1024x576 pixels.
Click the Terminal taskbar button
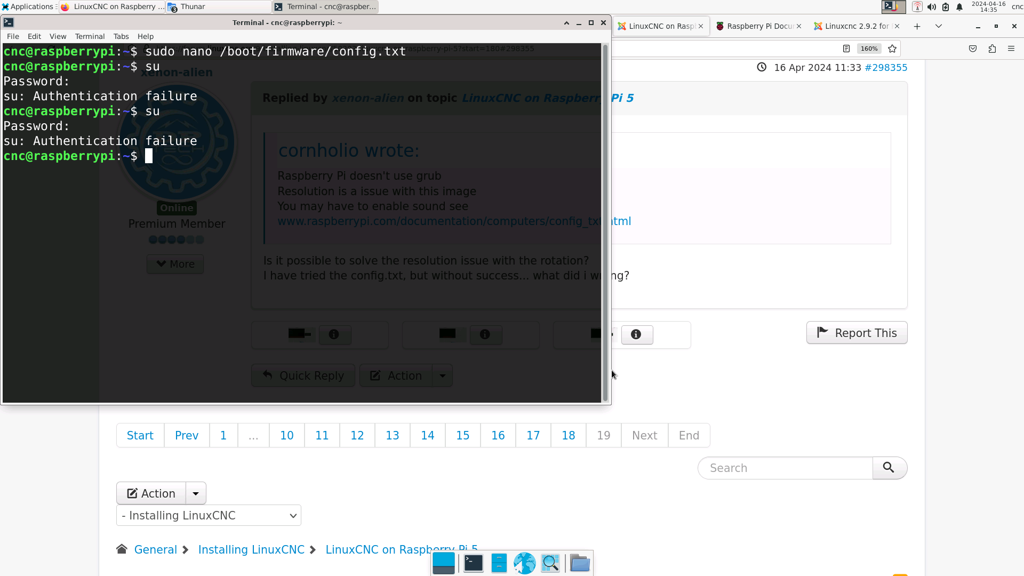325,6
